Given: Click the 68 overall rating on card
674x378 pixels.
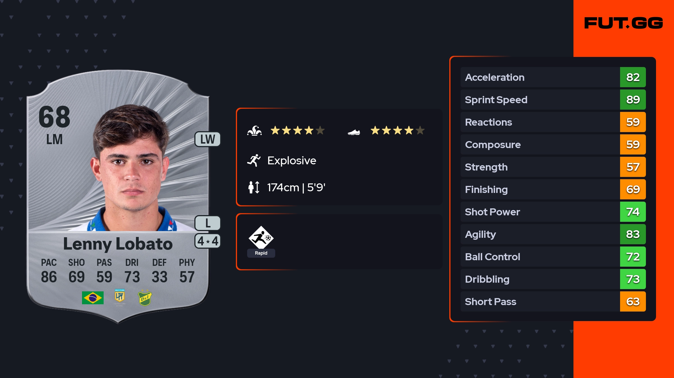Looking at the screenshot, I should pyautogui.click(x=54, y=117).
